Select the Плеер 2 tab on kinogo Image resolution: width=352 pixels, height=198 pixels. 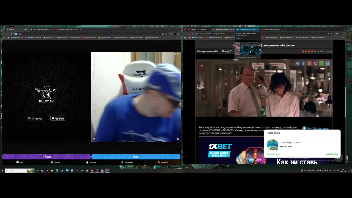click(x=227, y=51)
